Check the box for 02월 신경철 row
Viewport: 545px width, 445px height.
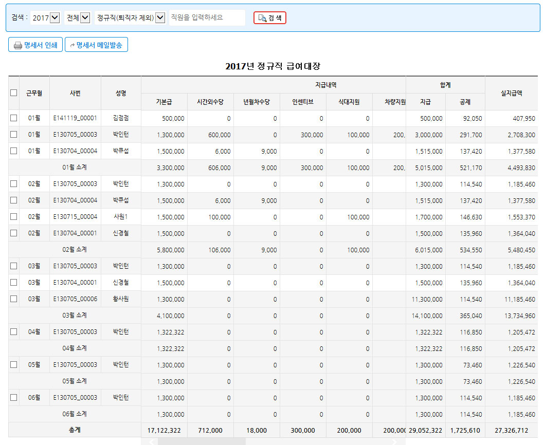pyautogui.click(x=13, y=233)
